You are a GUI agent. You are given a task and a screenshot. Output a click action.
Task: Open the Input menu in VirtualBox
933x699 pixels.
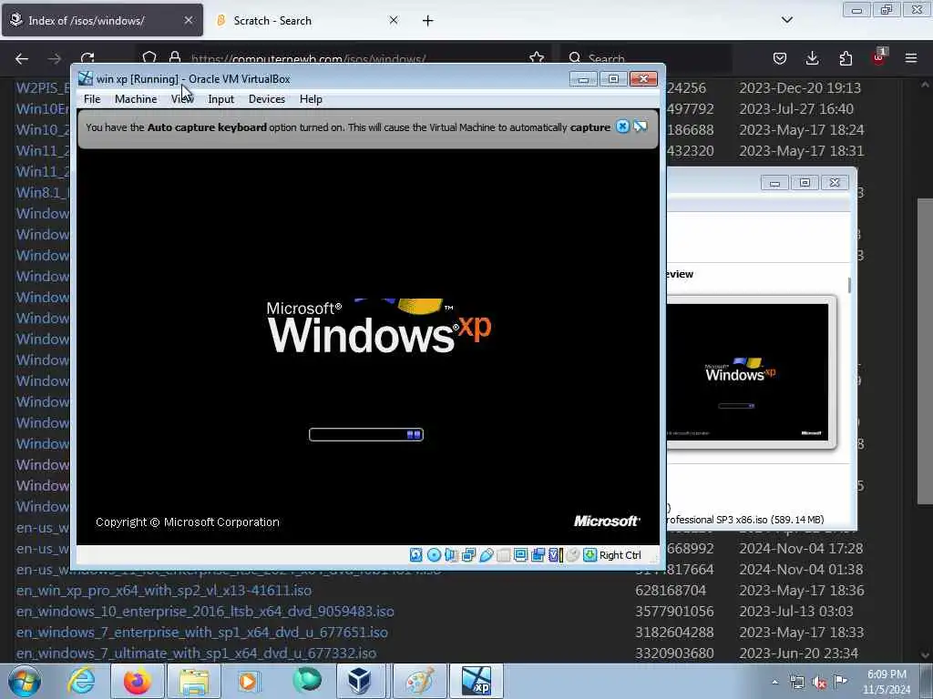tap(220, 99)
